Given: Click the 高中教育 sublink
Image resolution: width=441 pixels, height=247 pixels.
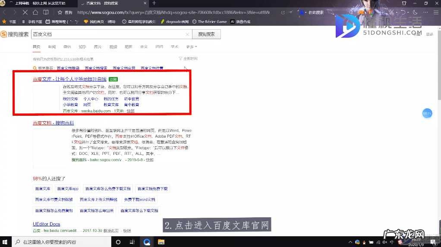Looking at the screenshot, I should click(131, 105).
